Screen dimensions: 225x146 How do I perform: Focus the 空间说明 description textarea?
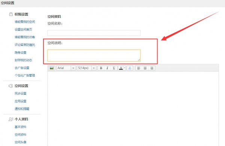[94, 56]
